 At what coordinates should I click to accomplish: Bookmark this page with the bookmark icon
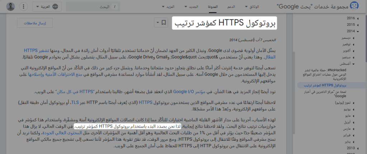tap(164, 23)
